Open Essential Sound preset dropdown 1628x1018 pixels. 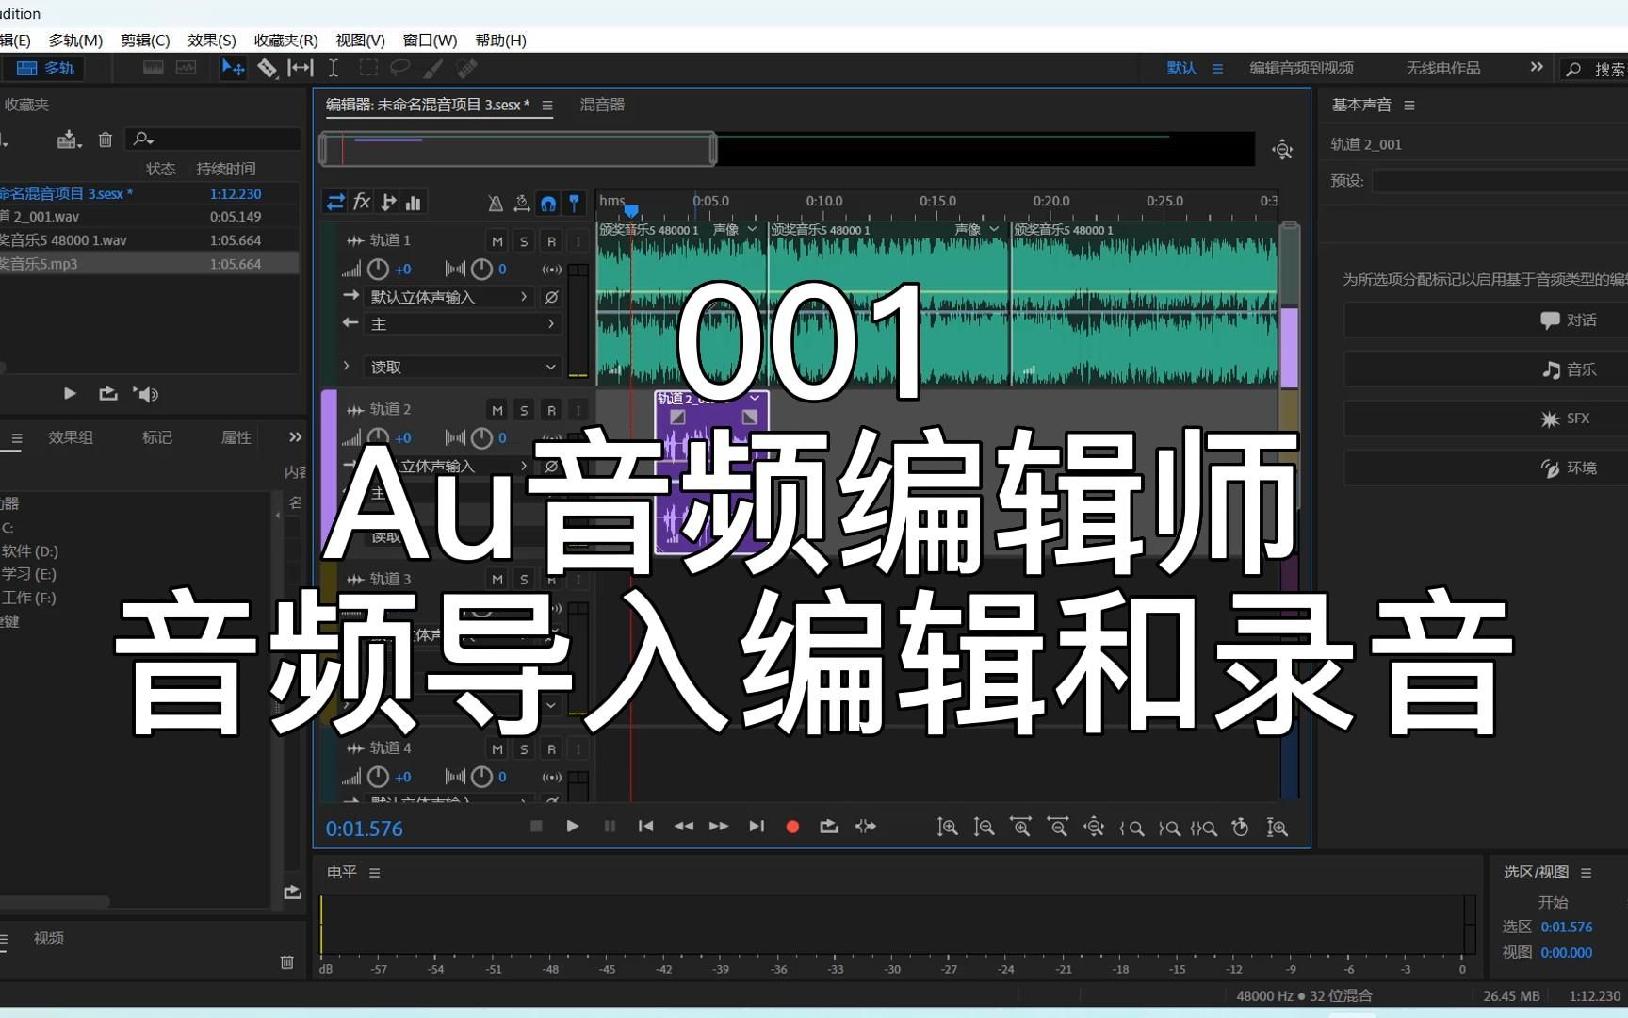[1500, 181]
